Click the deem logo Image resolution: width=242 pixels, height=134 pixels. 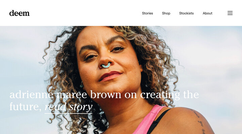(x=19, y=13)
